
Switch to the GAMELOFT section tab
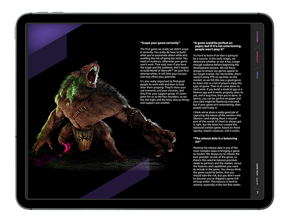(257, 57)
